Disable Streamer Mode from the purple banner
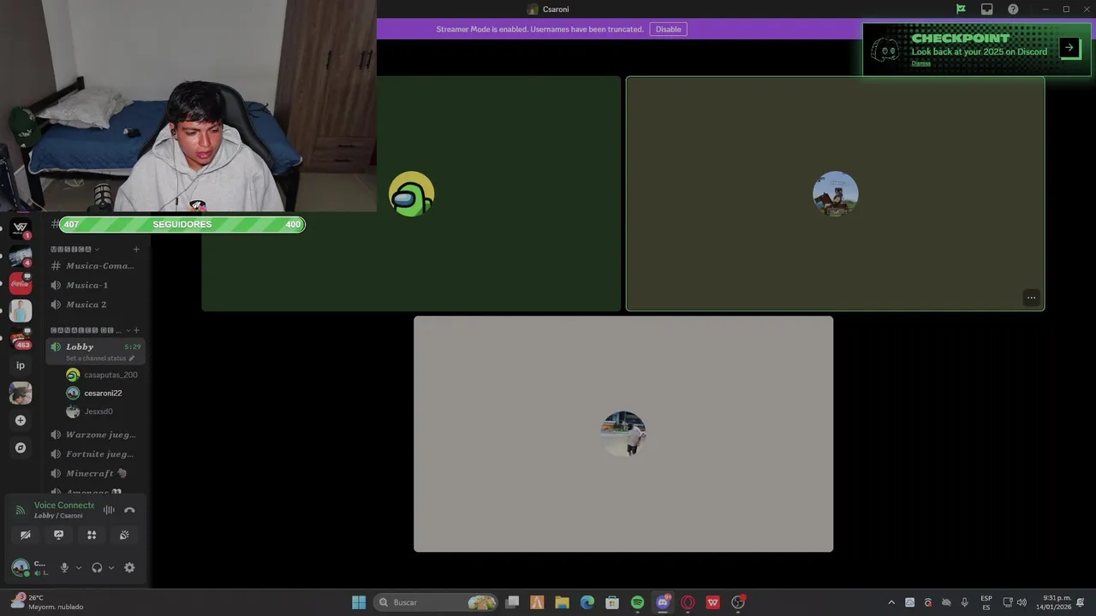 [x=668, y=29]
